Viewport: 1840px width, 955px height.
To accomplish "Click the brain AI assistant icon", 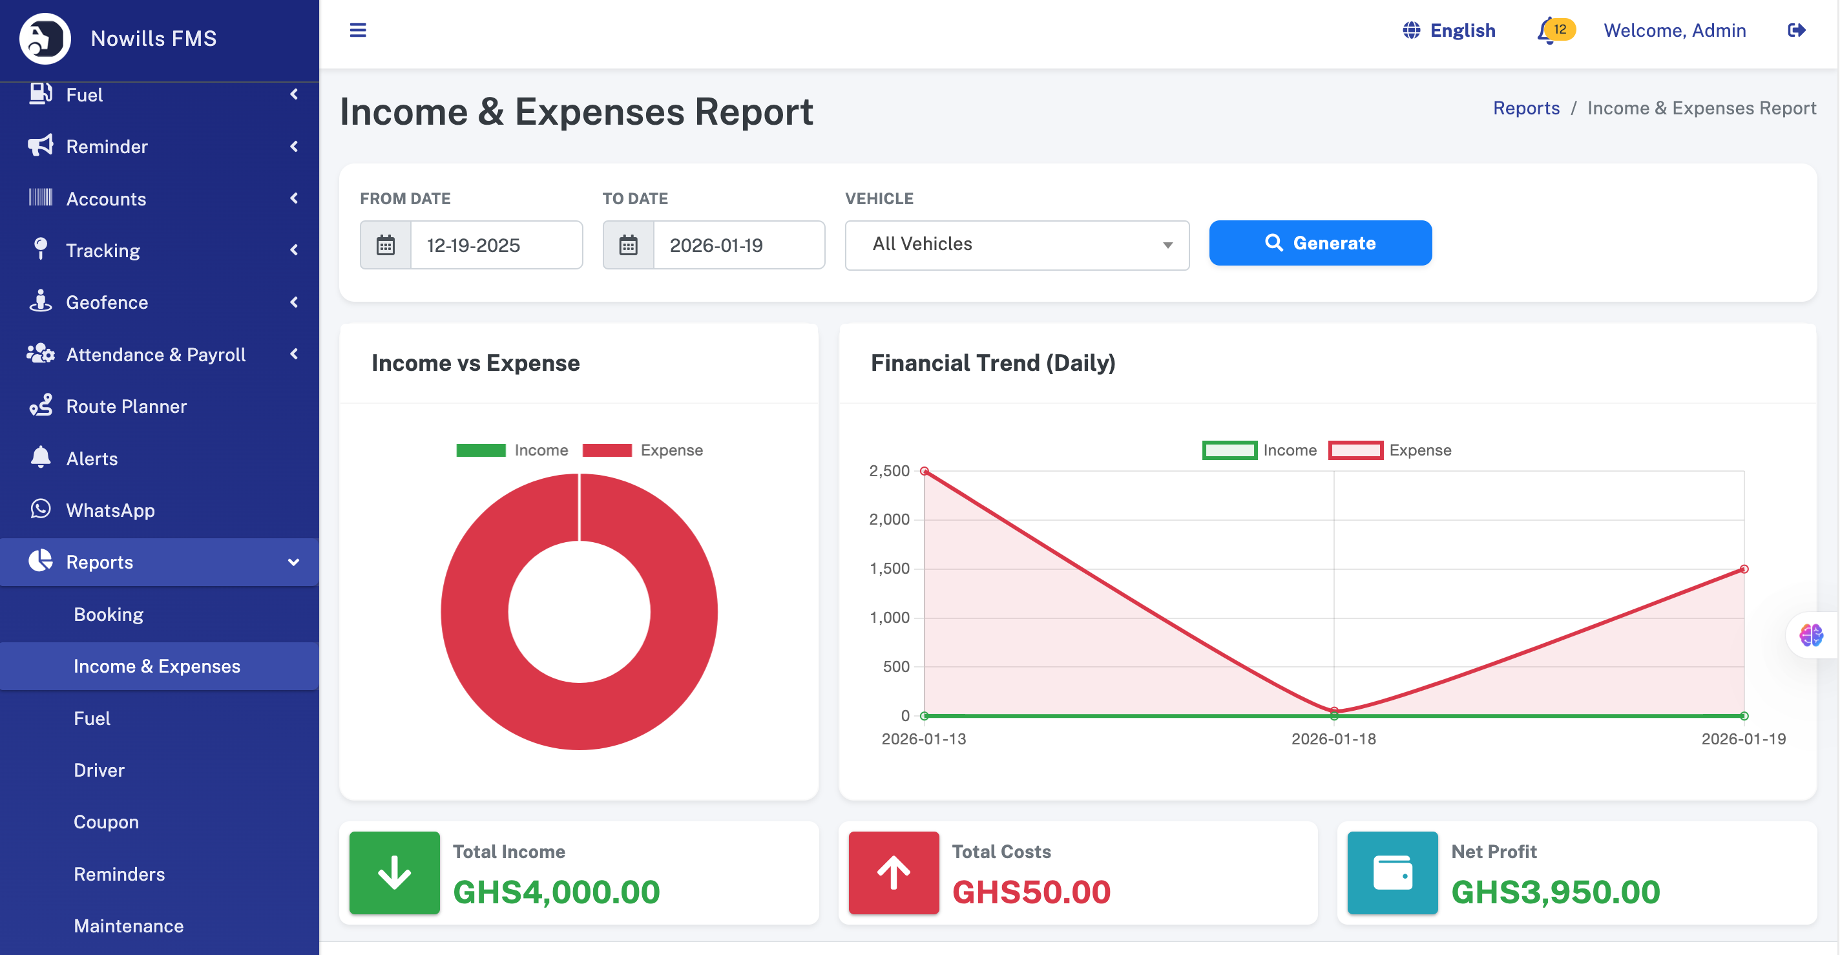I will [1811, 635].
